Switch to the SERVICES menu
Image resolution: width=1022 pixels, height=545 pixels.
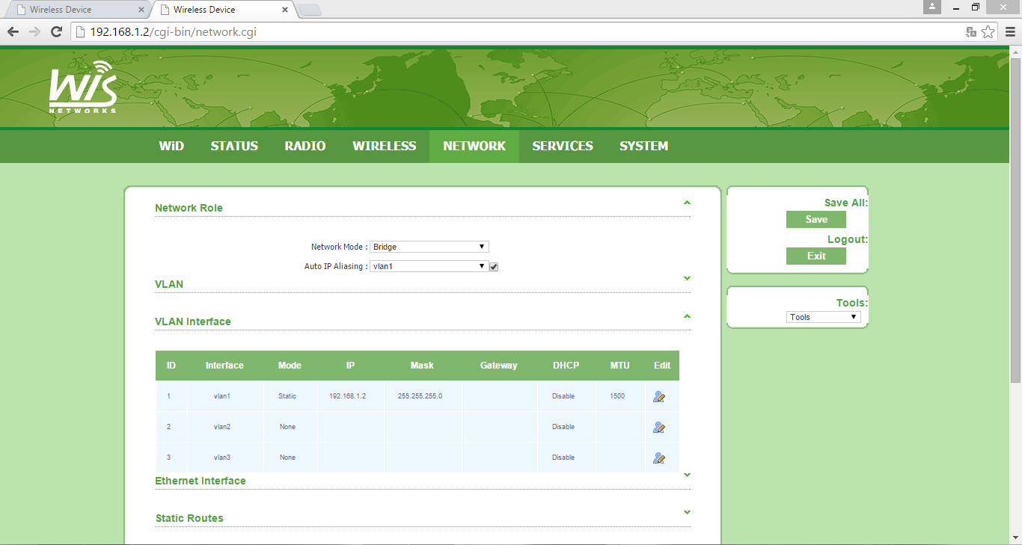click(563, 146)
